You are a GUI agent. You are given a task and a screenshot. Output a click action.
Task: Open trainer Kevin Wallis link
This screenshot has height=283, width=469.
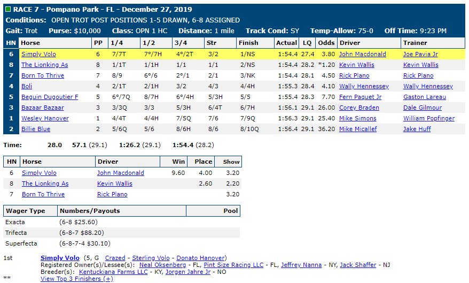click(x=420, y=65)
